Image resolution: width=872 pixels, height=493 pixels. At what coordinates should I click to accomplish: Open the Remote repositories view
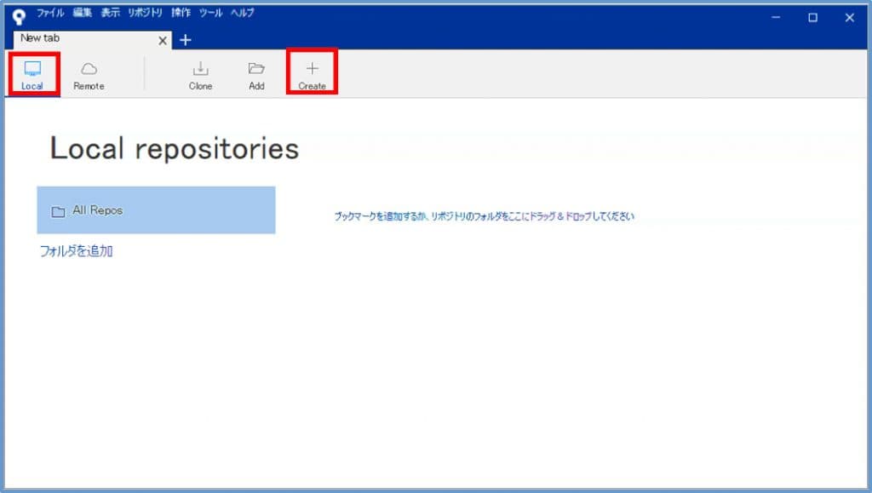[x=89, y=75]
